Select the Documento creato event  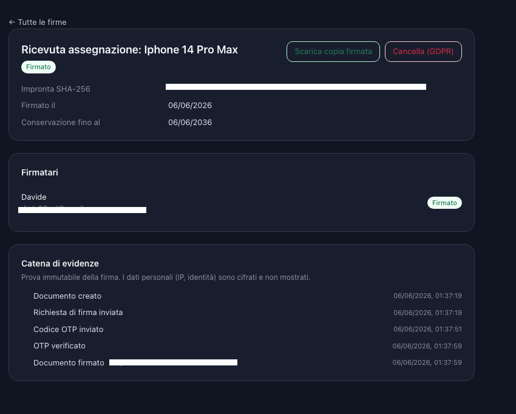click(67, 296)
